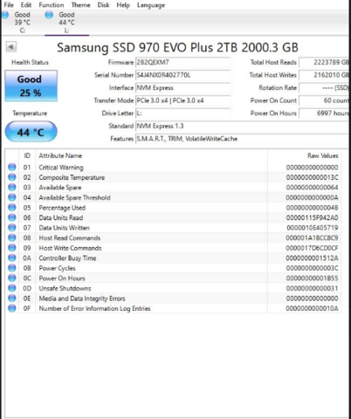Open the Help menu
Viewport: 351px width, 419px height.
click(123, 5)
